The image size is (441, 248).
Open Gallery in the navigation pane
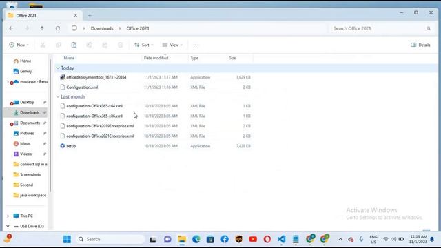[23, 72]
